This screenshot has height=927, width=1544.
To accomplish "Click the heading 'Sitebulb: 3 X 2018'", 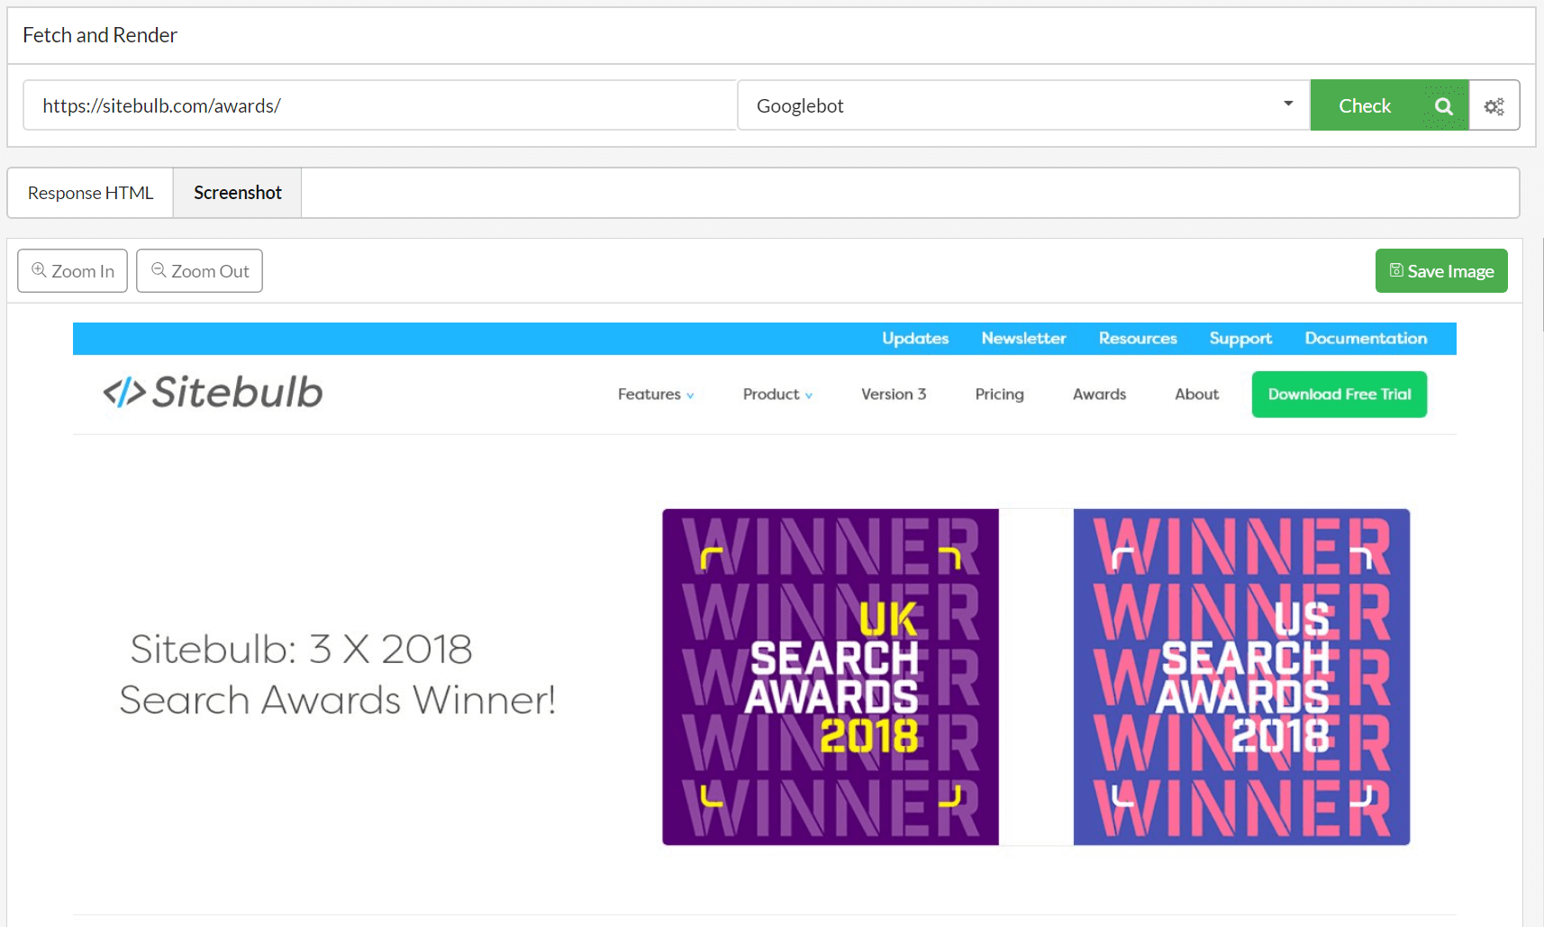I will 302,650.
